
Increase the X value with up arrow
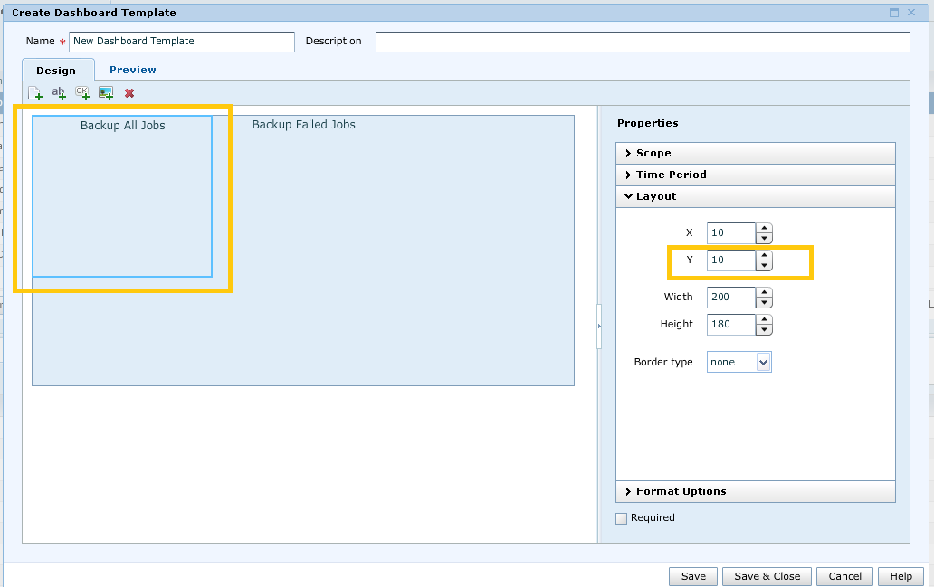click(765, 228)
